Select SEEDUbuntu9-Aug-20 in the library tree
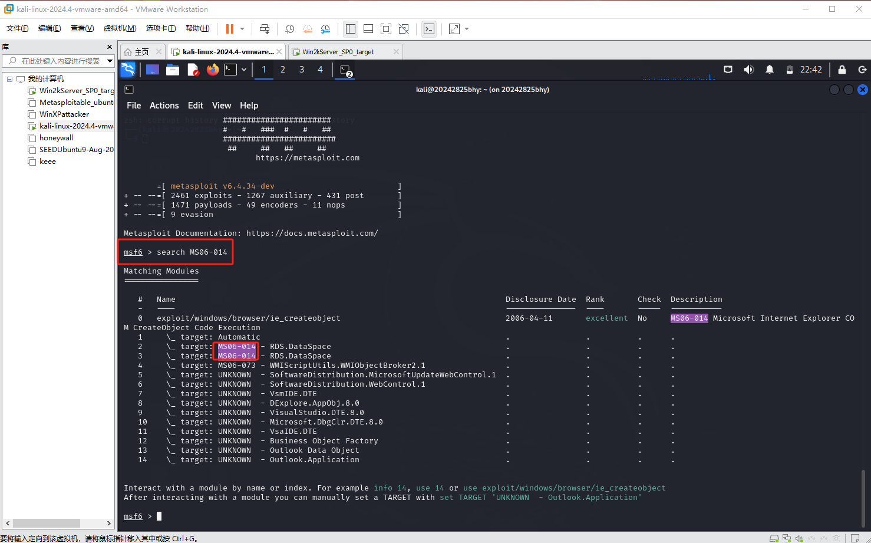The width and height of the screenshot is (871, 543). click(x=71, y=150)
